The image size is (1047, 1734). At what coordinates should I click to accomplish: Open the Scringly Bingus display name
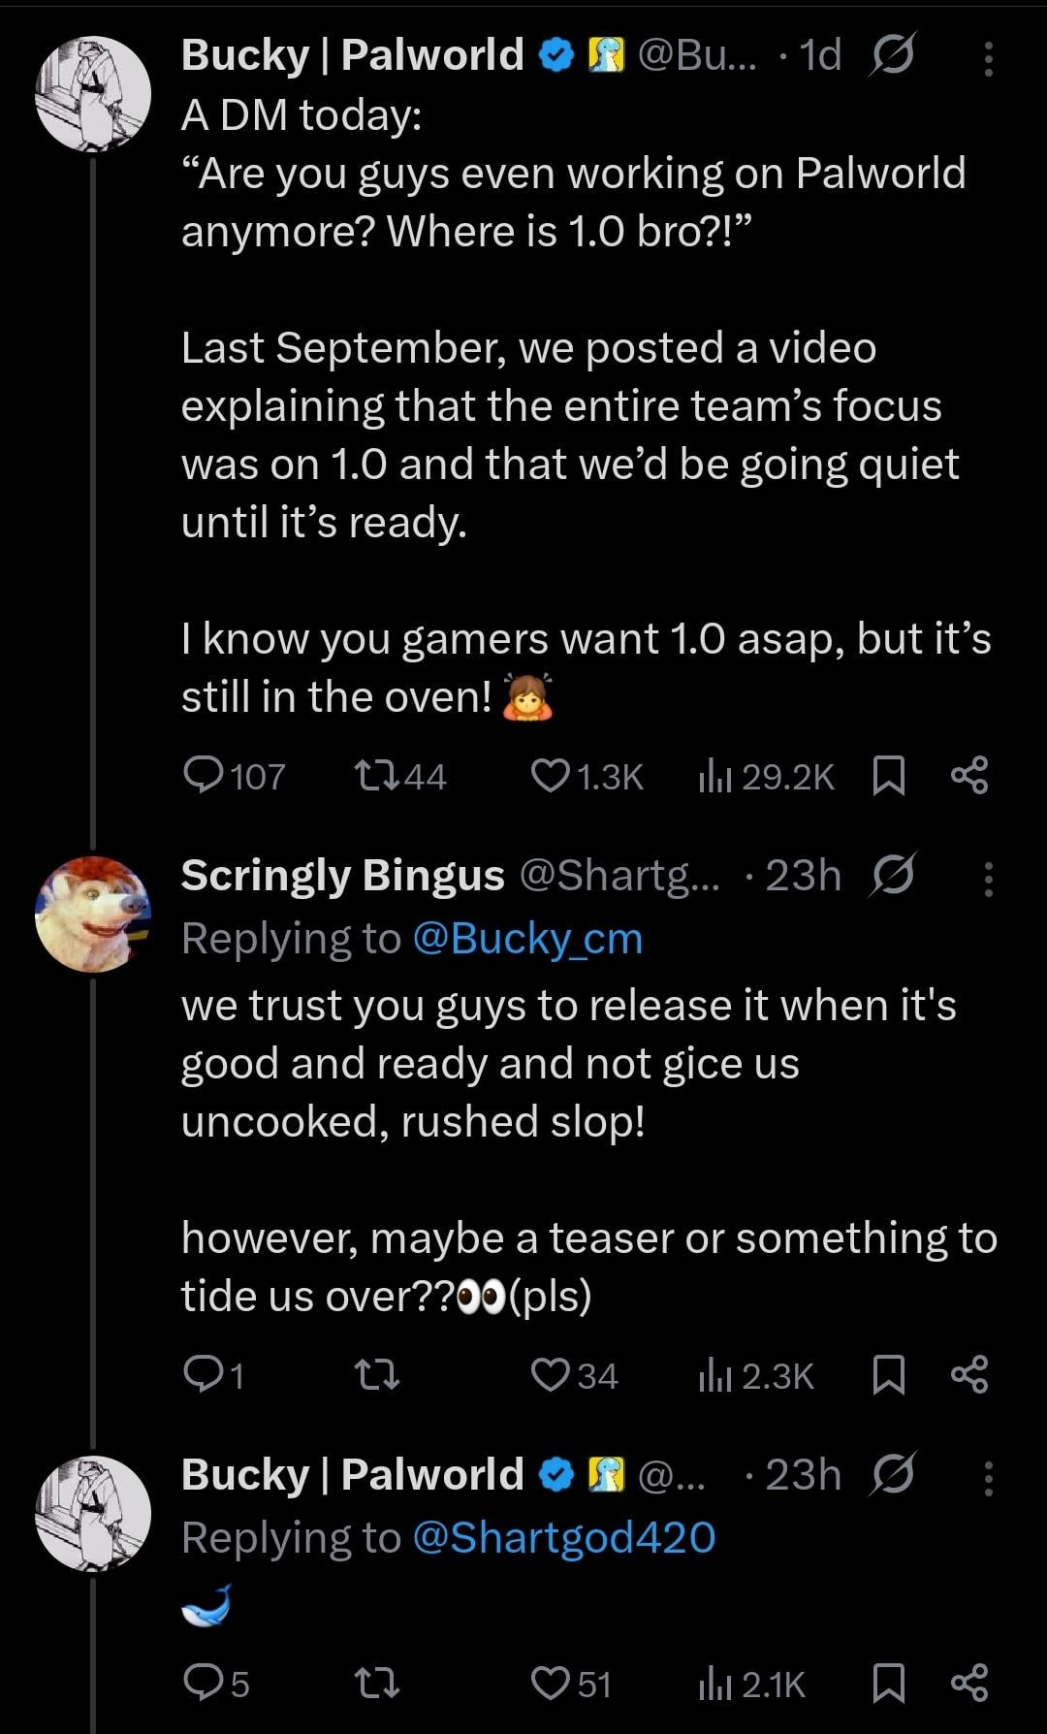point(342,876)
